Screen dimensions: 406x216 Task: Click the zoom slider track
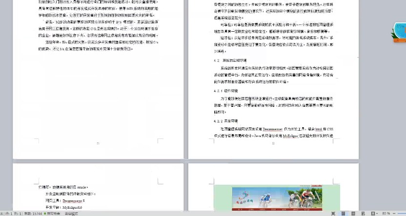point(402,214)
